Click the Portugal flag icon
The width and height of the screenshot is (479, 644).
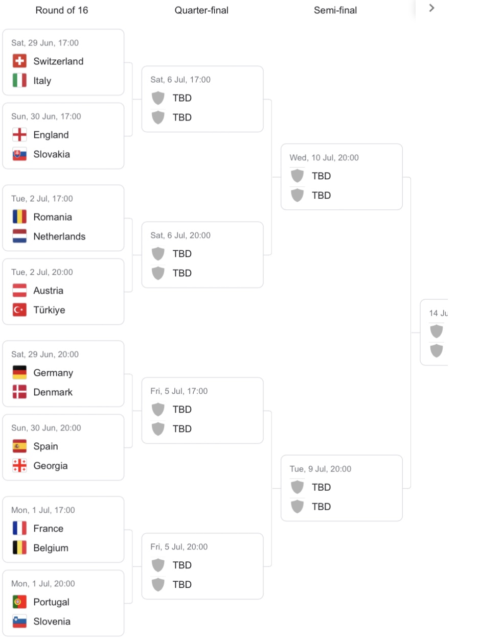click(19, 602)
